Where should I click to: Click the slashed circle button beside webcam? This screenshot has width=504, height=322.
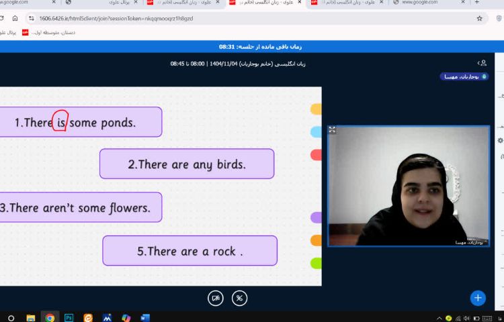[239, 298]
